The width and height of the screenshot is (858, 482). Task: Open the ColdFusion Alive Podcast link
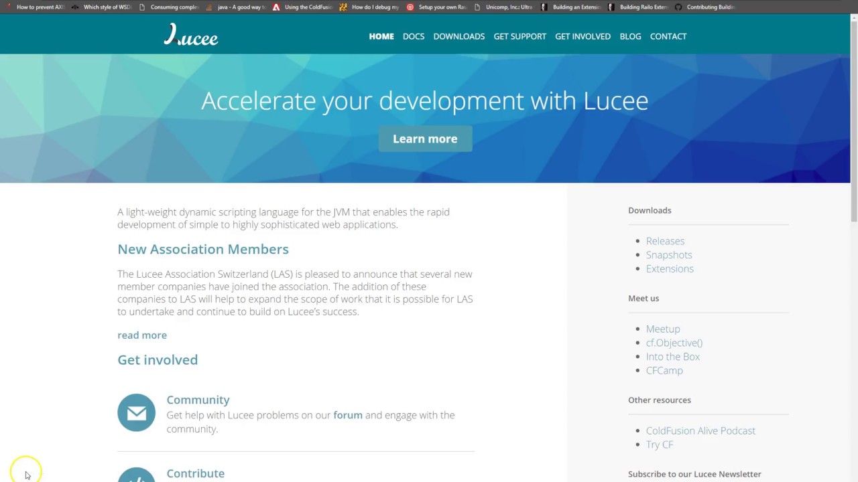(x=700, y=430)
